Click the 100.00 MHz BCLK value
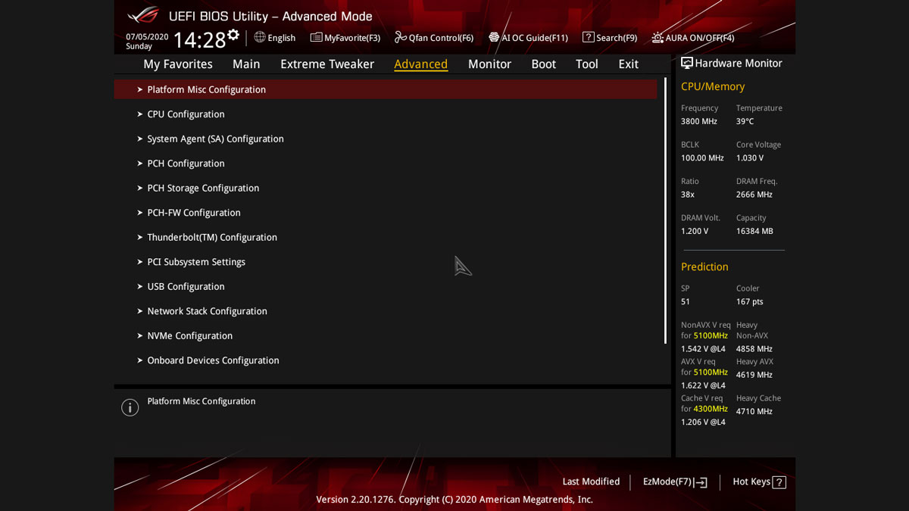The width and height of the screenshot is (909, 511). click(x=702, y=158)
